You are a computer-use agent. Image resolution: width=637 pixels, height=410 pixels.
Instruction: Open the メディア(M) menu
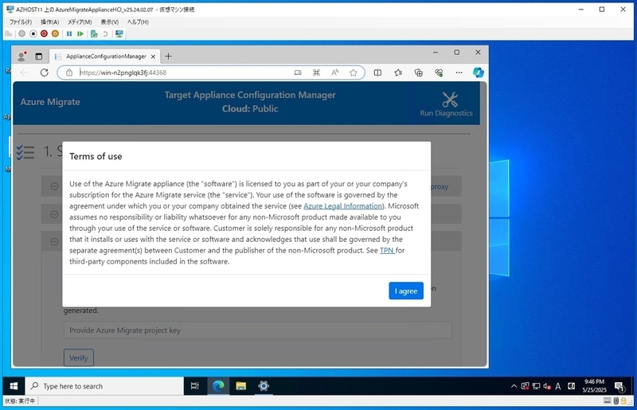click(x=79, y=22)
